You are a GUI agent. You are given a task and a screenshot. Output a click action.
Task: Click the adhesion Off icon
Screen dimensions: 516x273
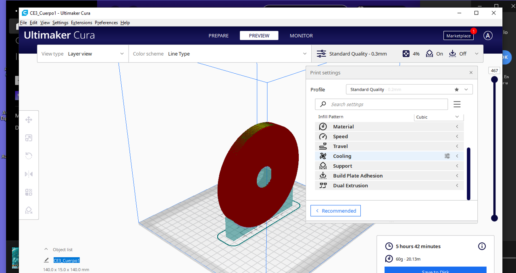[453, 54]
